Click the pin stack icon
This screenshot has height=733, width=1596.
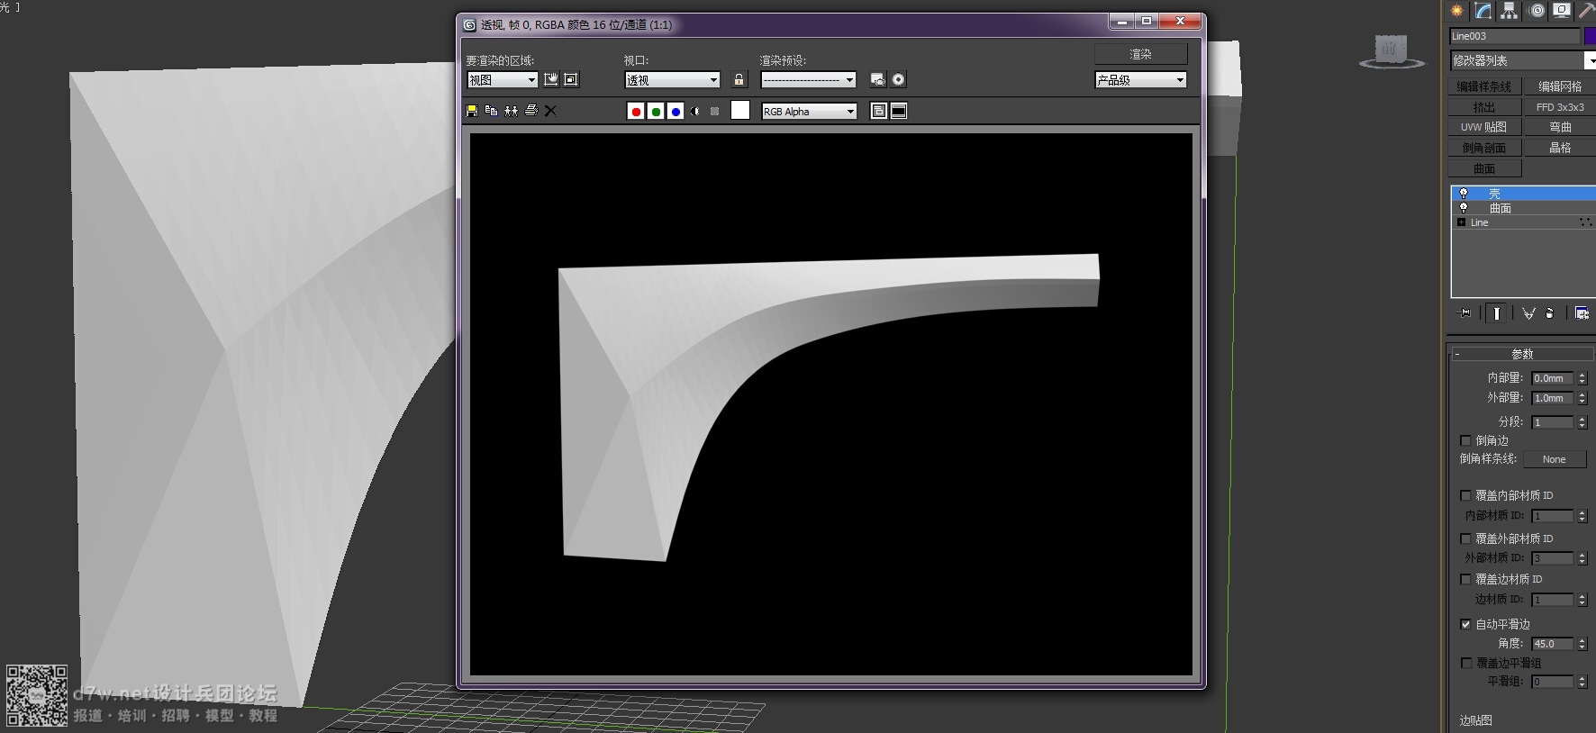point(1465,313)
